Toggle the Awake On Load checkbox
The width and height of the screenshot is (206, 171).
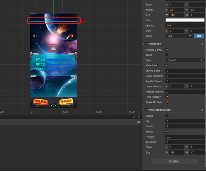[x=167, y=102]
